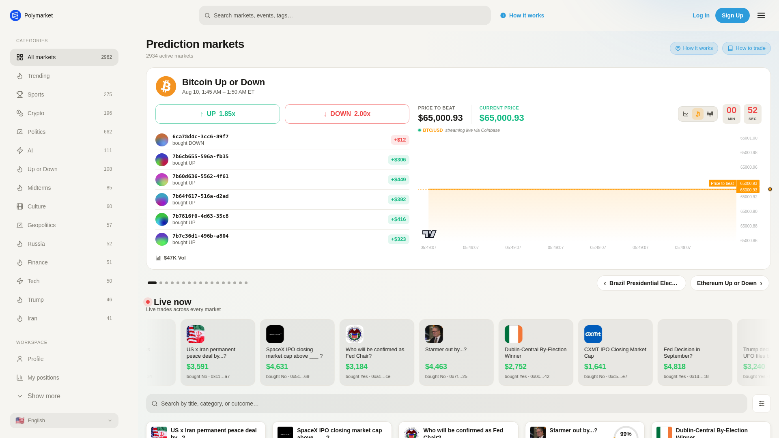Click the Starmer card photo
The image size is (779, 438).
(x=434, y=334)
